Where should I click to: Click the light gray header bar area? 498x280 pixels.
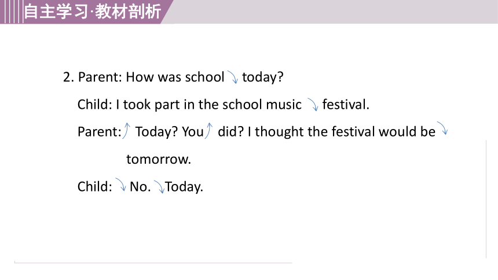(334, 12)
